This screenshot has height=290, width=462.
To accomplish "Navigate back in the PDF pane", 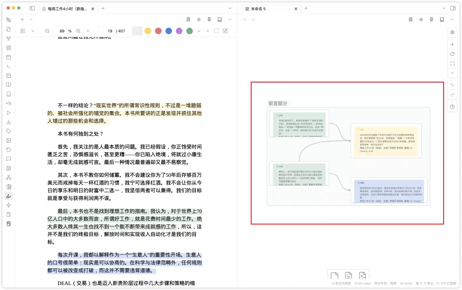I will tap(22, 19).
